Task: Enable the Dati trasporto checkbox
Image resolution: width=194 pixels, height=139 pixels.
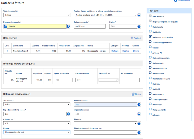Action: click(x=150, y=94)
